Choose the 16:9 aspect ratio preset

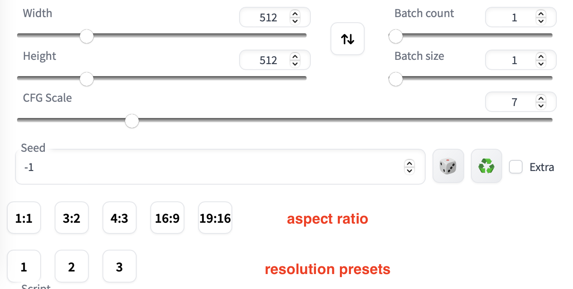(167, 218)
